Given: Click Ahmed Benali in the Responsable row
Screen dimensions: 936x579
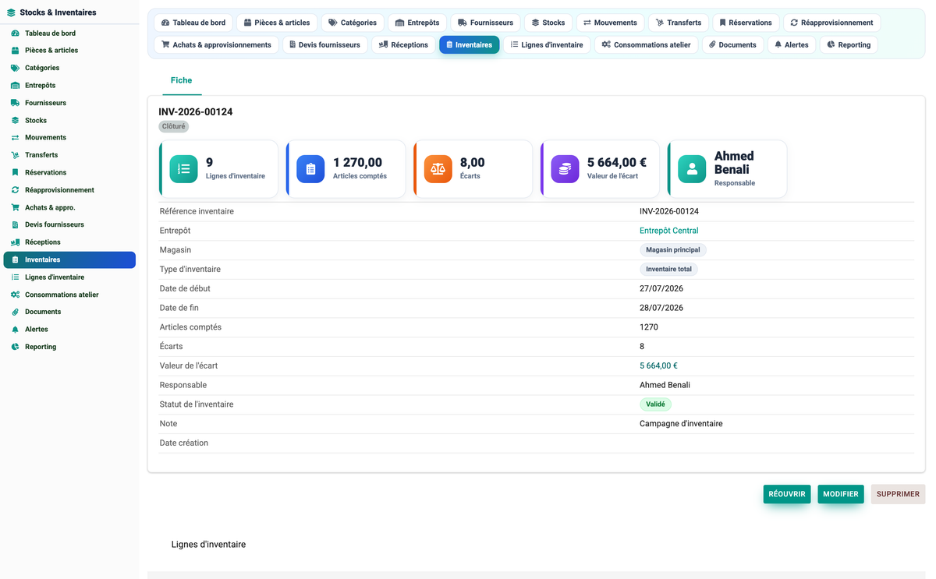Looking at the screenshot, I should [665, 385].
